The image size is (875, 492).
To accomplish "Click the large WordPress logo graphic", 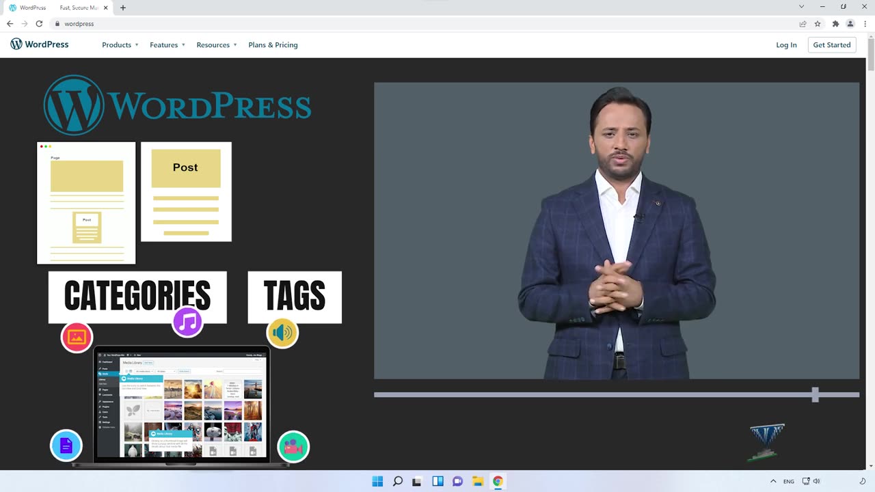I will [x=178, y=105].
